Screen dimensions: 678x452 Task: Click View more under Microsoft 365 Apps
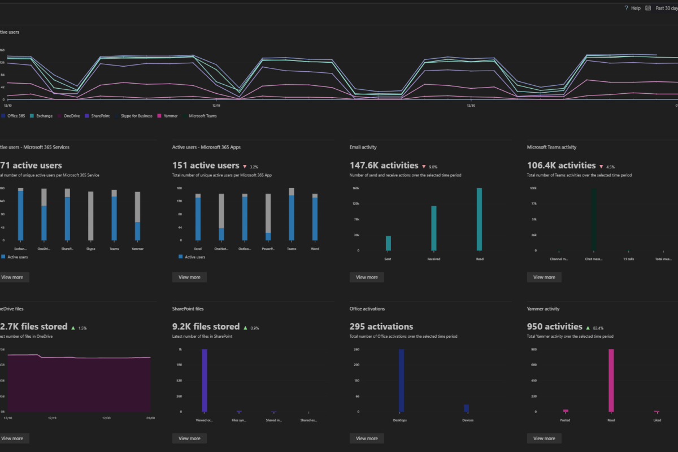(x=189, y=277)
